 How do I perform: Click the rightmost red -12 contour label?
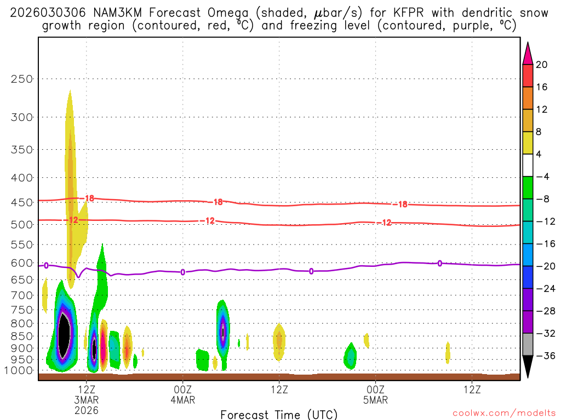click(x=385, y=223)
